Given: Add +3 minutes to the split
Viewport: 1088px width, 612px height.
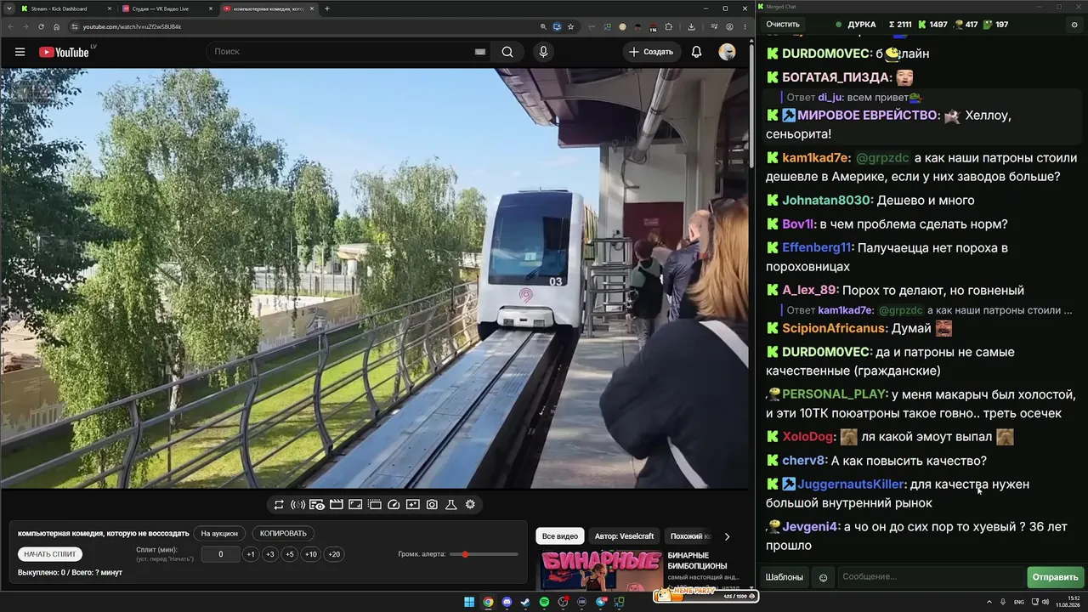Looking at the screenshot, I should pyautogui.click(x=269, y=554).
